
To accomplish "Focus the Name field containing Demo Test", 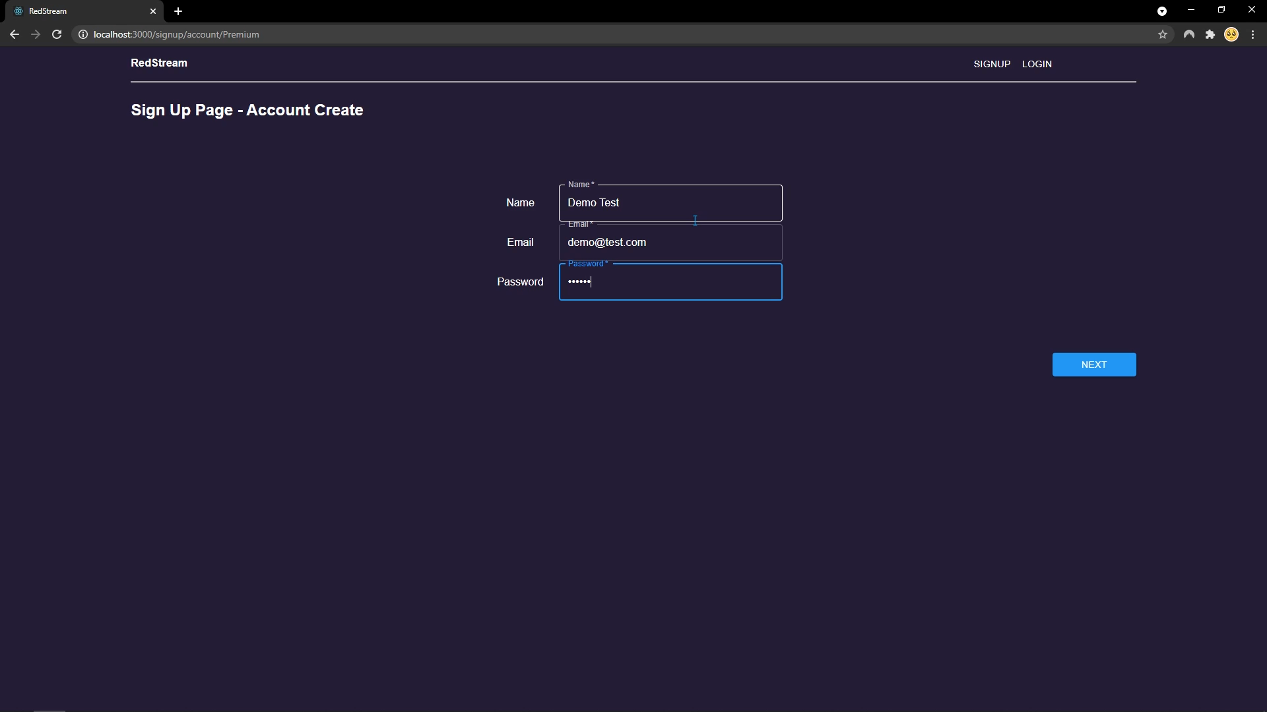I will (x=670, y=203).
